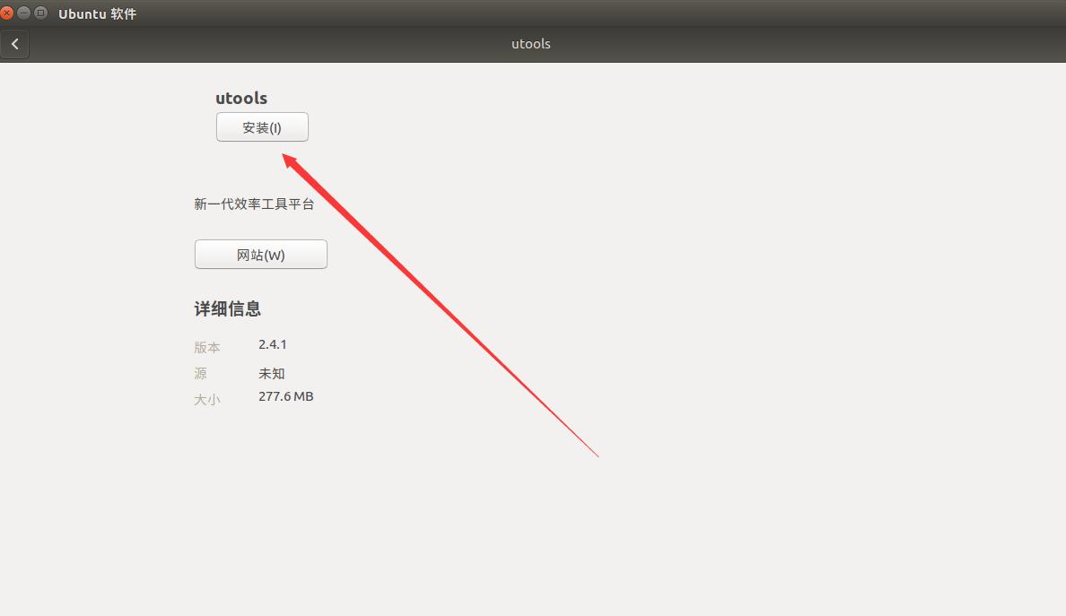Image resolution: width=1066 pixels, height=616 pixels.
Task: Click the utools app name heading
Action: click(240, 98)
